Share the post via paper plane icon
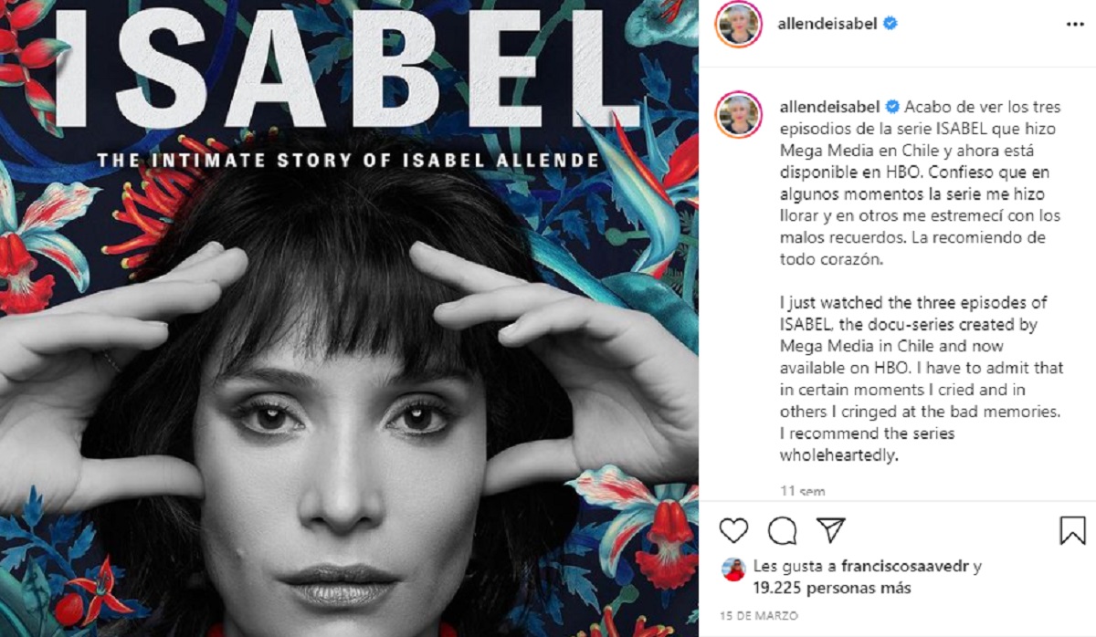 pyautogui.click(x=830, y=529)
